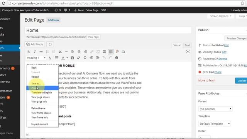Open the Heading 1 format dropdown
Image resolution: width=247 pixels, height=139 pixels.
point(36,58)
